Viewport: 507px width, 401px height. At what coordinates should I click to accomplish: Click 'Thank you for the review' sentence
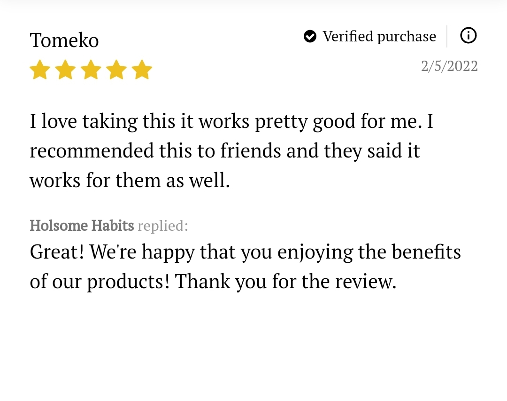coord(285,281)
